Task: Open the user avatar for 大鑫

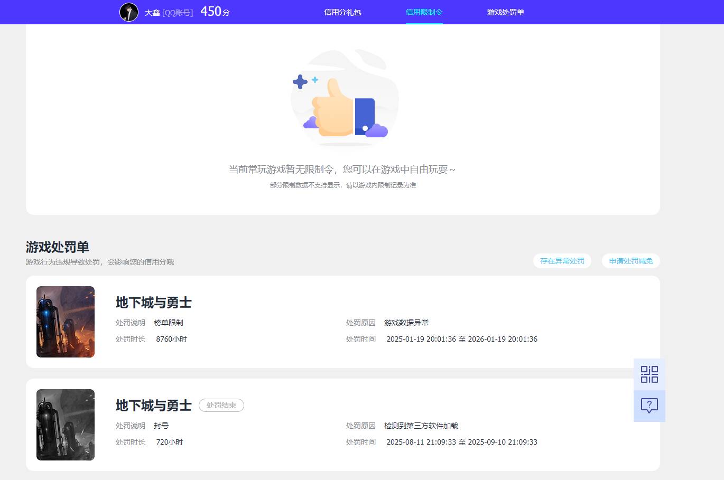Action: 129,12
